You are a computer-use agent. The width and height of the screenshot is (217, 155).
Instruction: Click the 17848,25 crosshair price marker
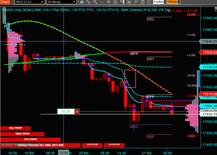click(208, 42)
